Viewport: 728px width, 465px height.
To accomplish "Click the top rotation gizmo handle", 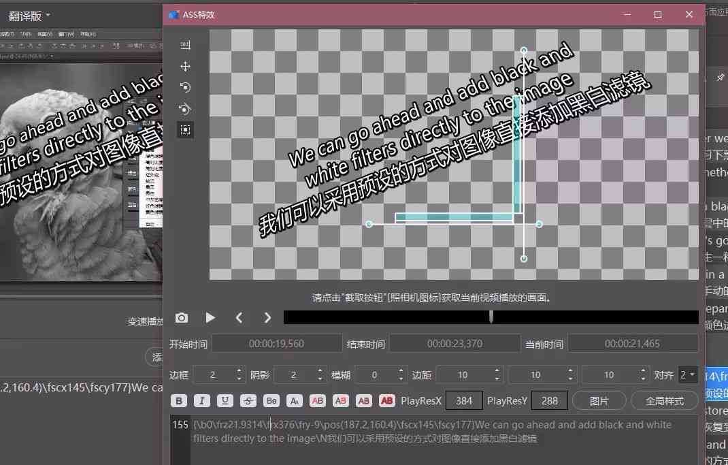I will [524, 50].
